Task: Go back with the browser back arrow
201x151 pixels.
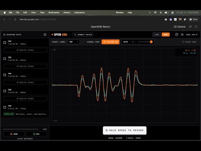Action: [x=4, y=19]
